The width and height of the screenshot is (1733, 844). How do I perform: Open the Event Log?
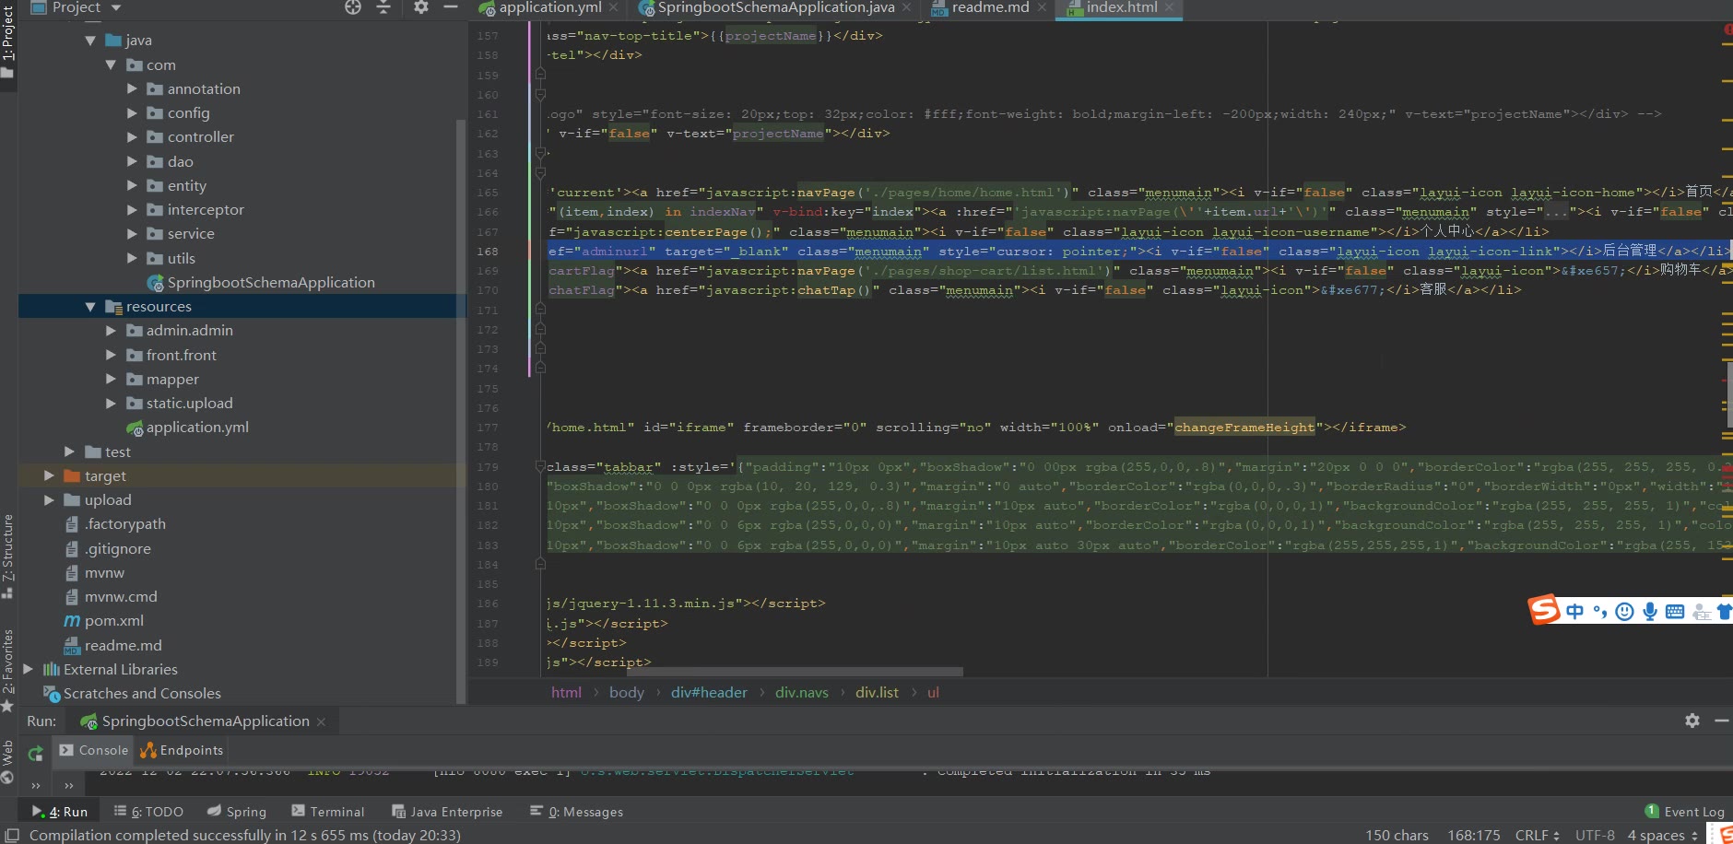pyautogui.click(x=1685, y=812)
